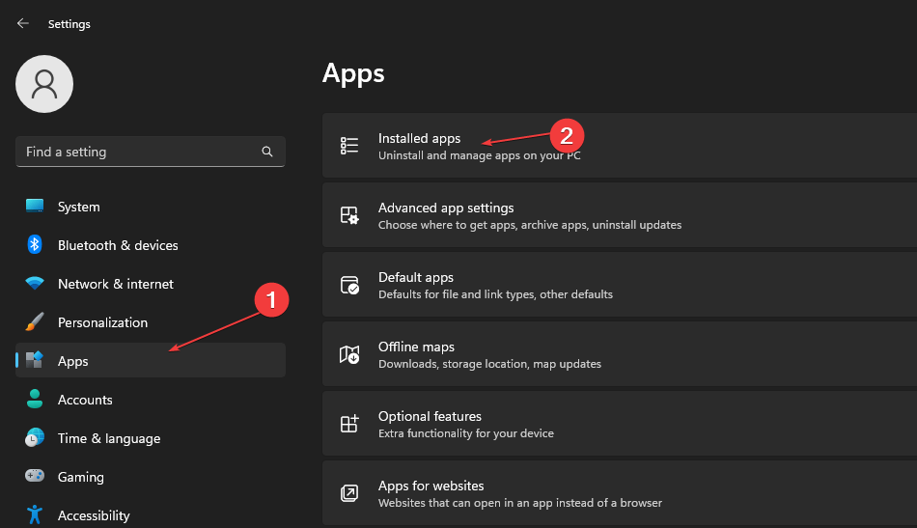Click the Network & internet Wi-Fi icon
This screenshot has height=528, width=917.
click(x=35, y=284)
